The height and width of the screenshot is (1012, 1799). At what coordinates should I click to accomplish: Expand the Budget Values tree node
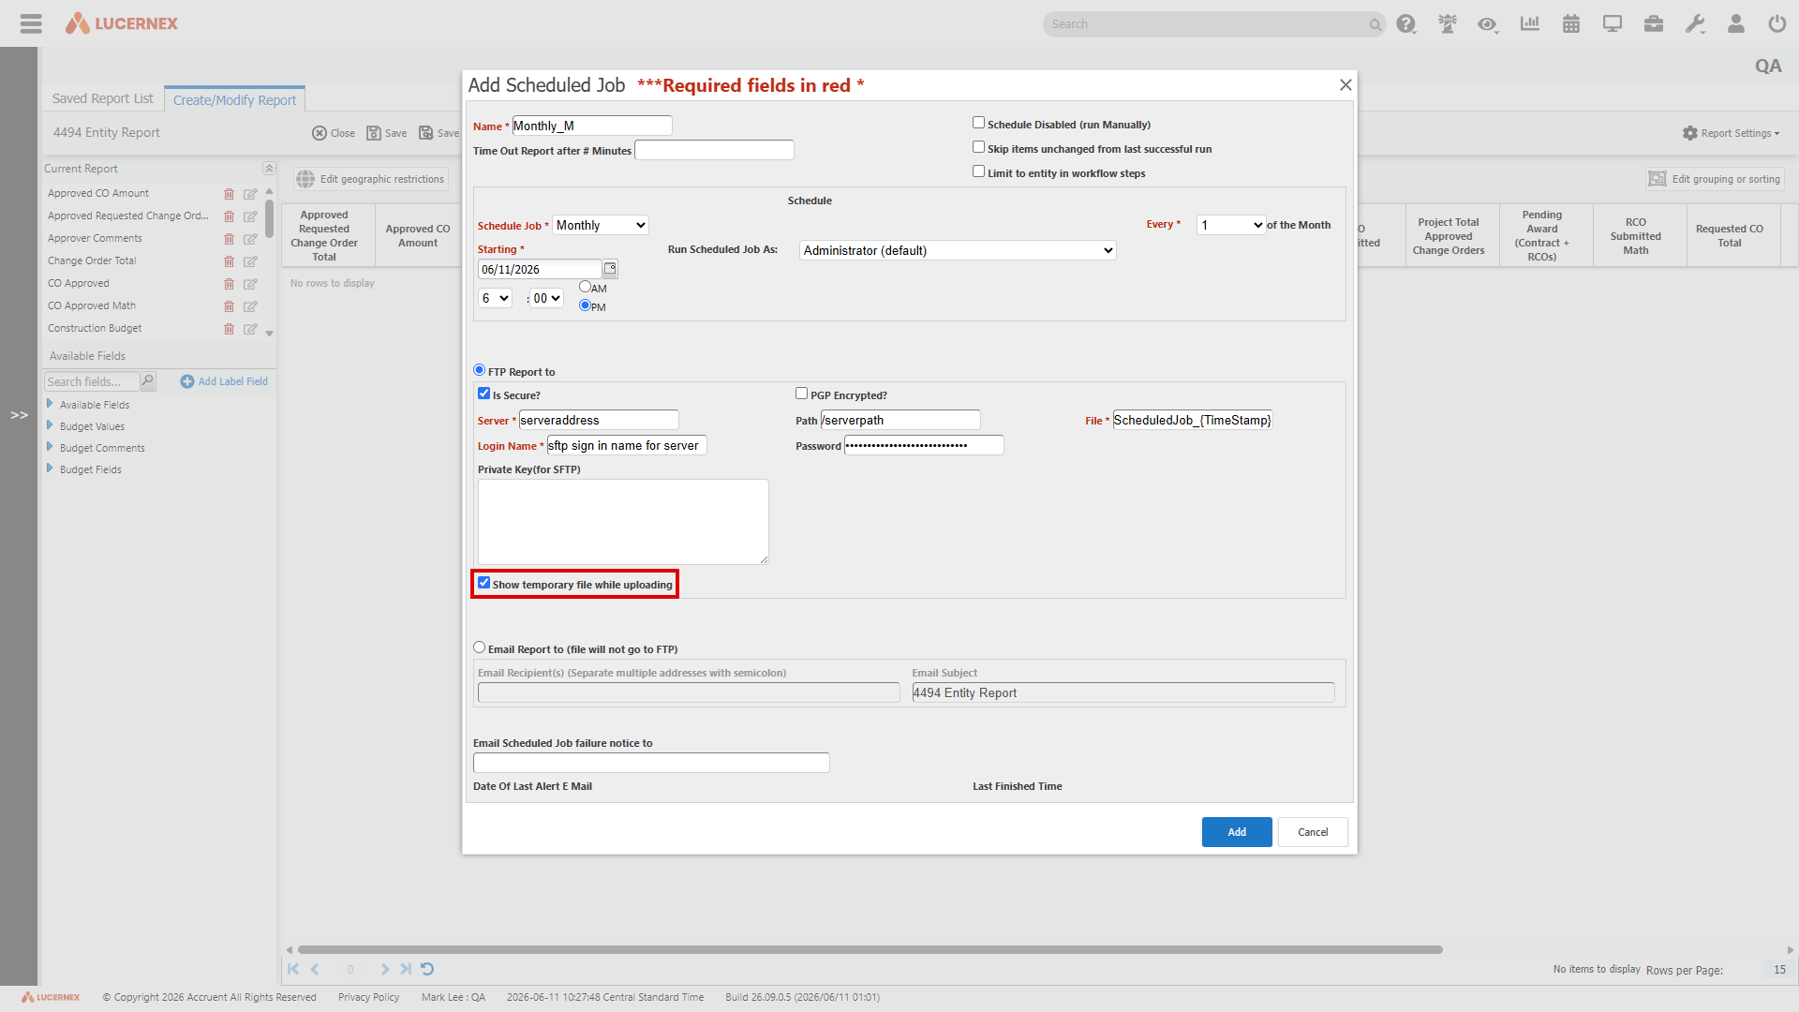(x=50, y=425)
